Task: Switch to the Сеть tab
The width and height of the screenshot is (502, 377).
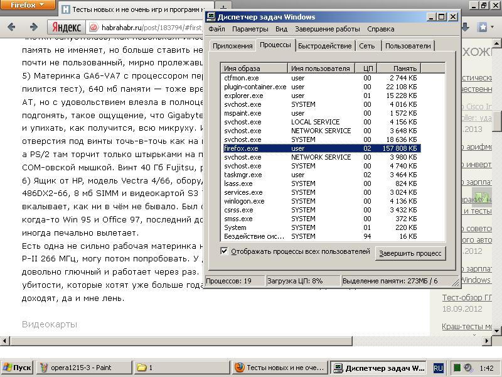Action: tap(367, 46)
